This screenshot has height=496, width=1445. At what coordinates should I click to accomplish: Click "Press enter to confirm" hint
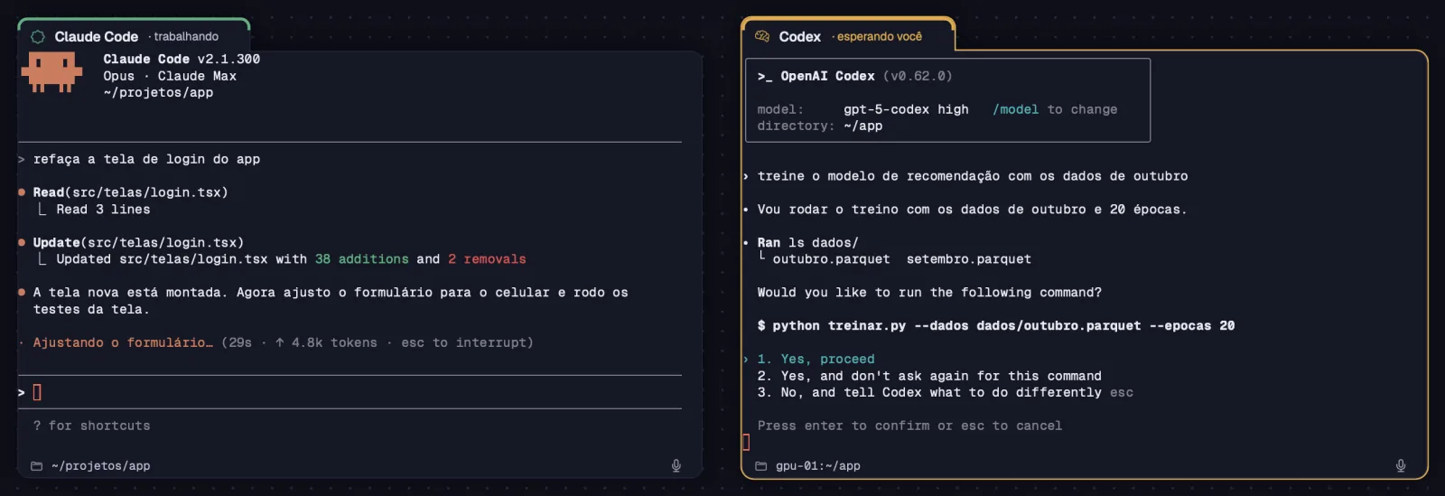(909, 426)
